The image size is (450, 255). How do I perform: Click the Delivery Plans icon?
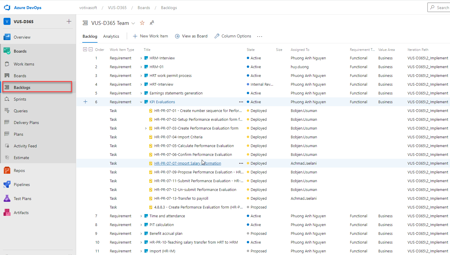[7, 123]
